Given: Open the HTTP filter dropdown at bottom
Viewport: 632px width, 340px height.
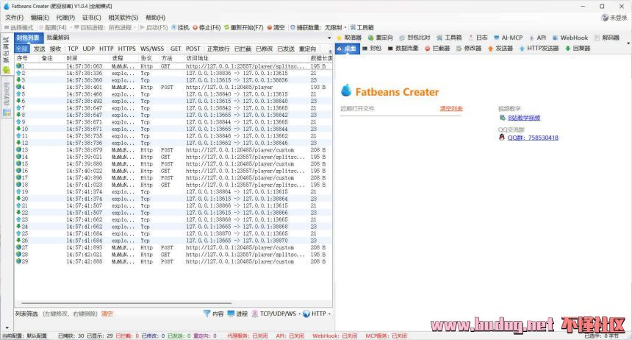Looking at the screenshot, I should [317, 314].
